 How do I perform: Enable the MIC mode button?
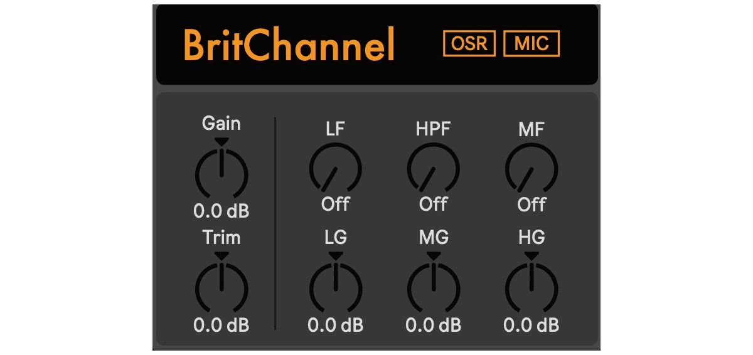click(x=531, y=44)
